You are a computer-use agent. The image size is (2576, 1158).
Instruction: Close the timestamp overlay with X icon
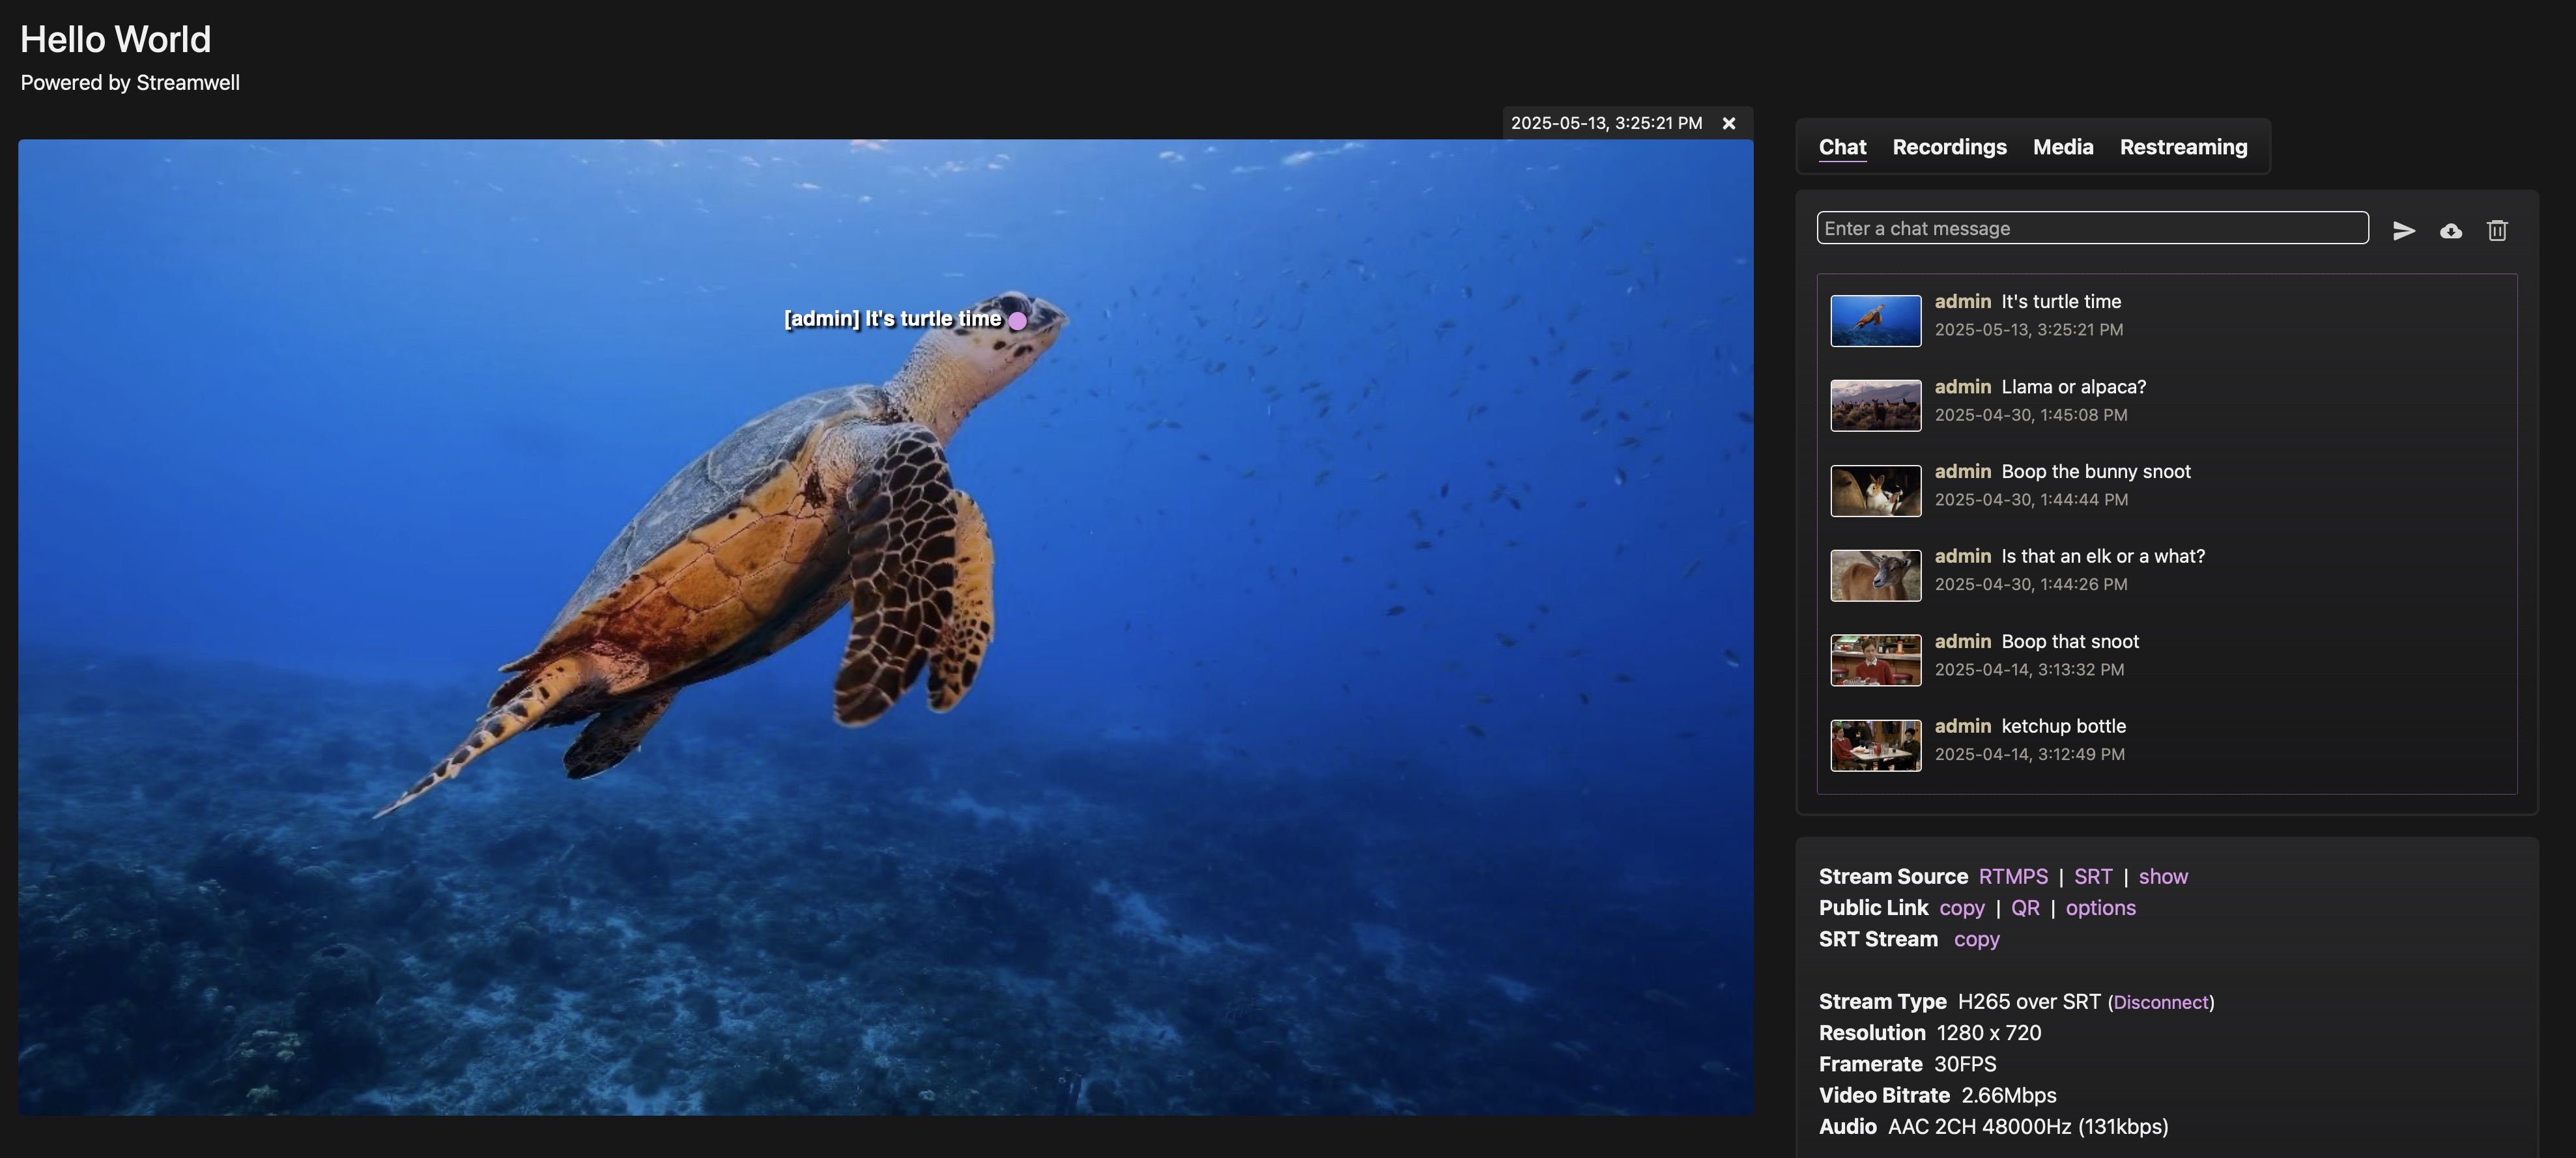[x=1728, y=123]
